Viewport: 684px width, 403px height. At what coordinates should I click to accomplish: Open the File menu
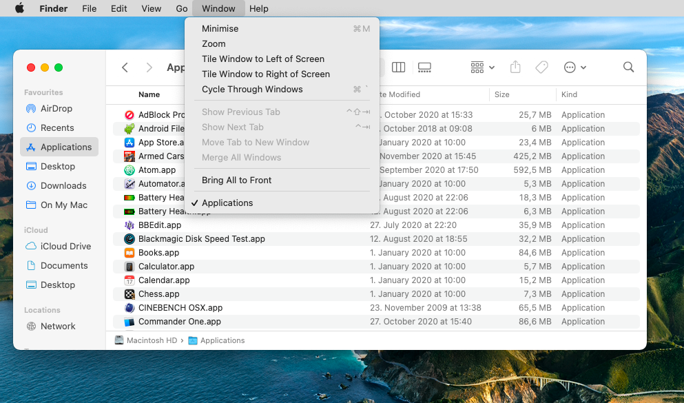tap(90, 8)
